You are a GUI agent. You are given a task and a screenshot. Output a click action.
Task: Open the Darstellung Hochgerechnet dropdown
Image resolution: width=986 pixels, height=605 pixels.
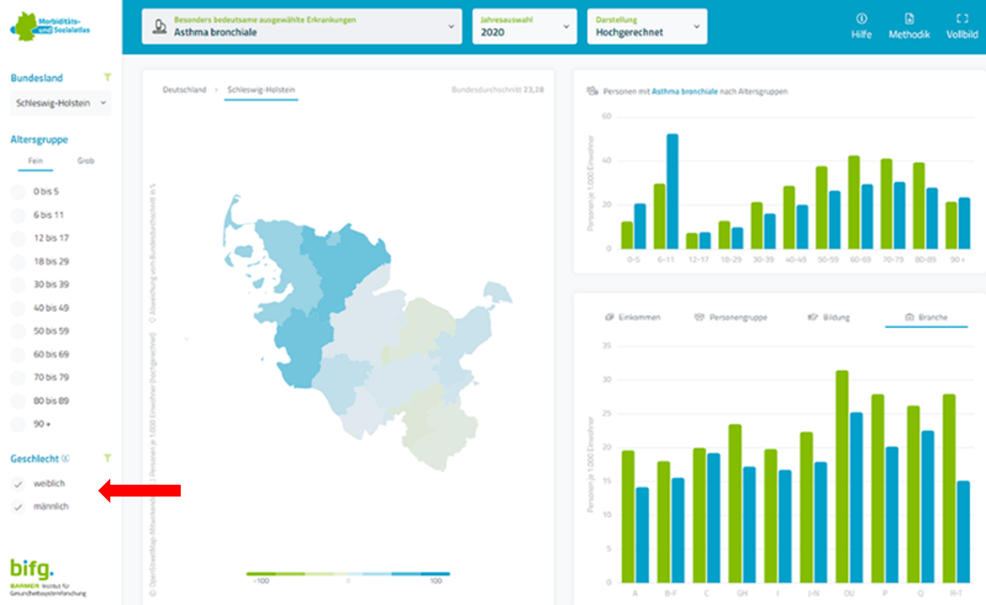(647, 27)
